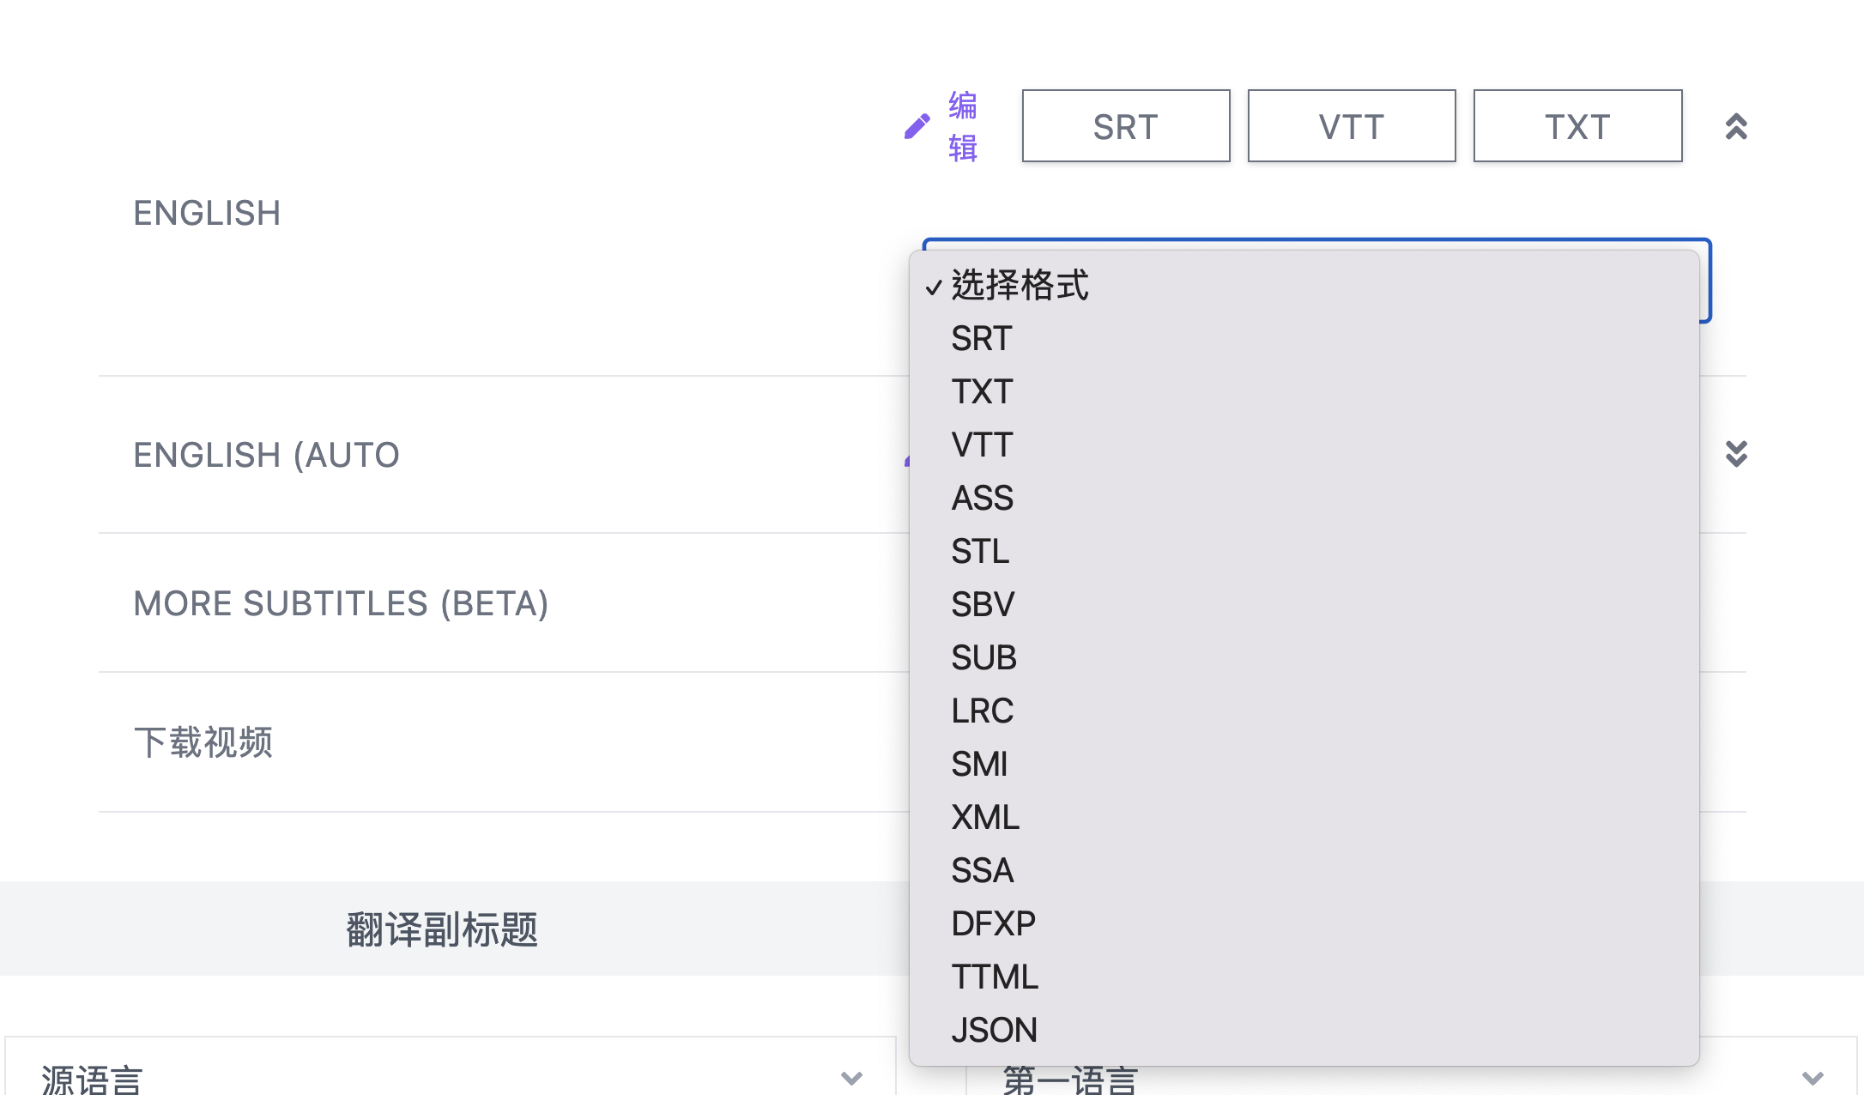Screen dimensions: 1864x1095
Task: Expand English (Auto) row double chevron down
Action: (x=1736, y=454)
